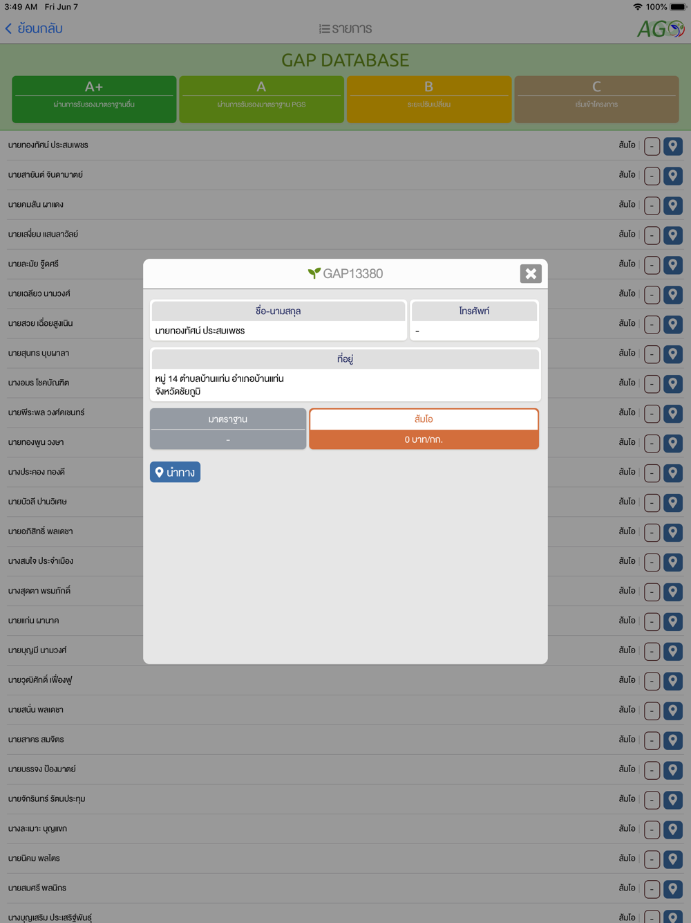Select the A category tab
691x923 pixels.
[x=261, y=100]
